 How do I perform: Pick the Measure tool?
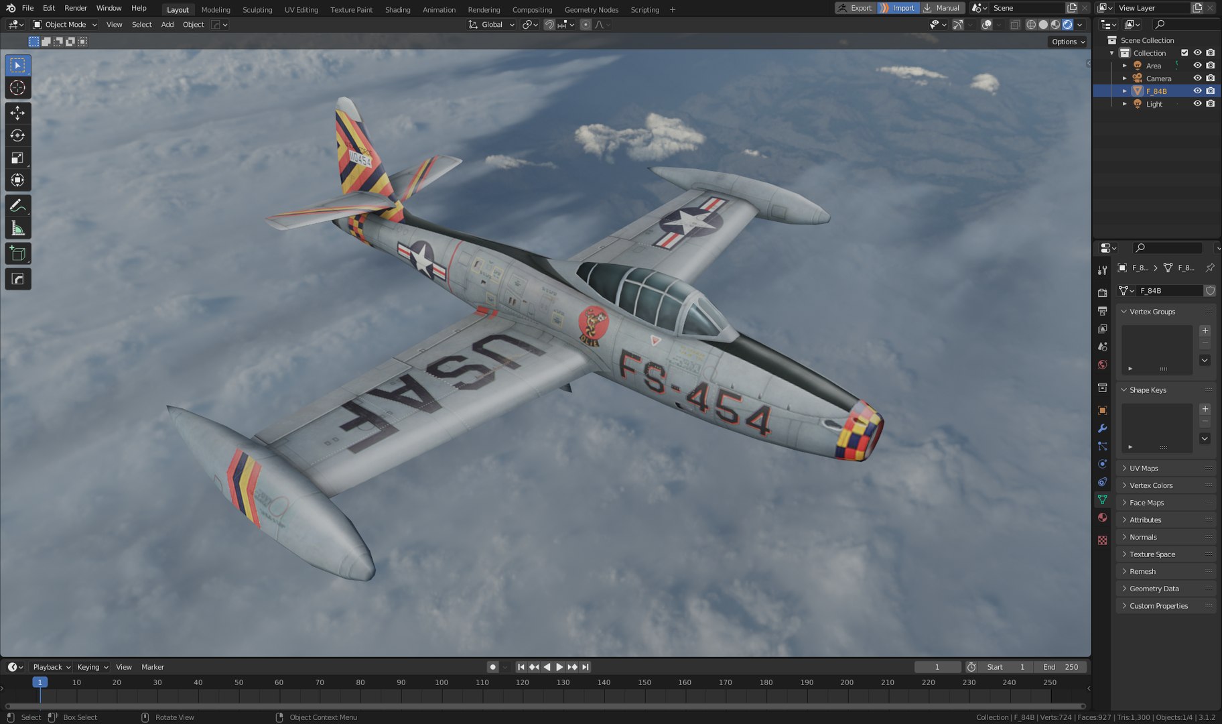point(17,229)
